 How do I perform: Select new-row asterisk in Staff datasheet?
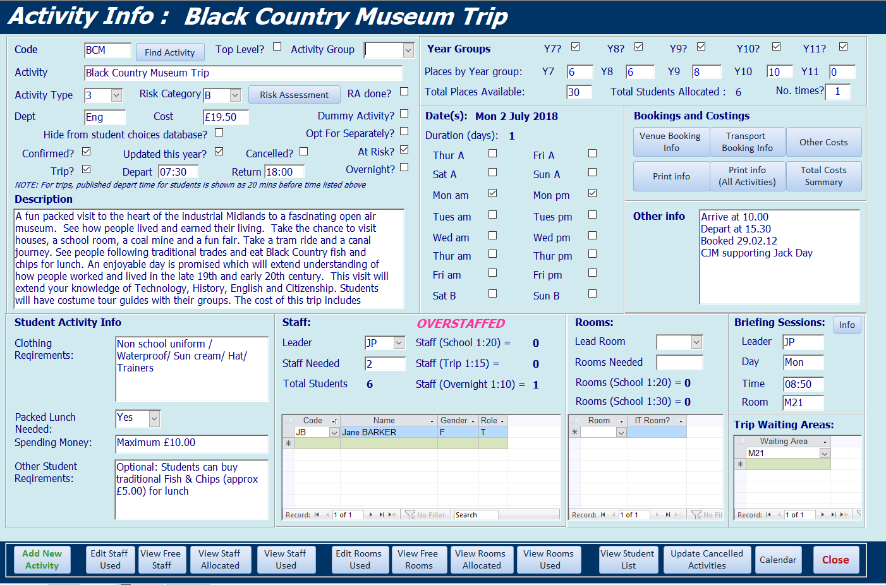(288, 443)
